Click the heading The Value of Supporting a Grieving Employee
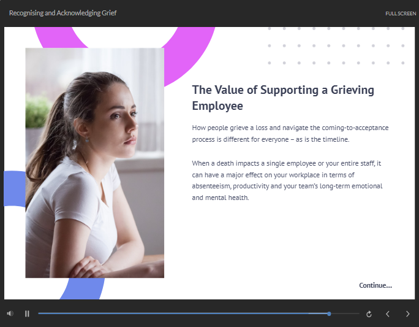 [283, 98]
